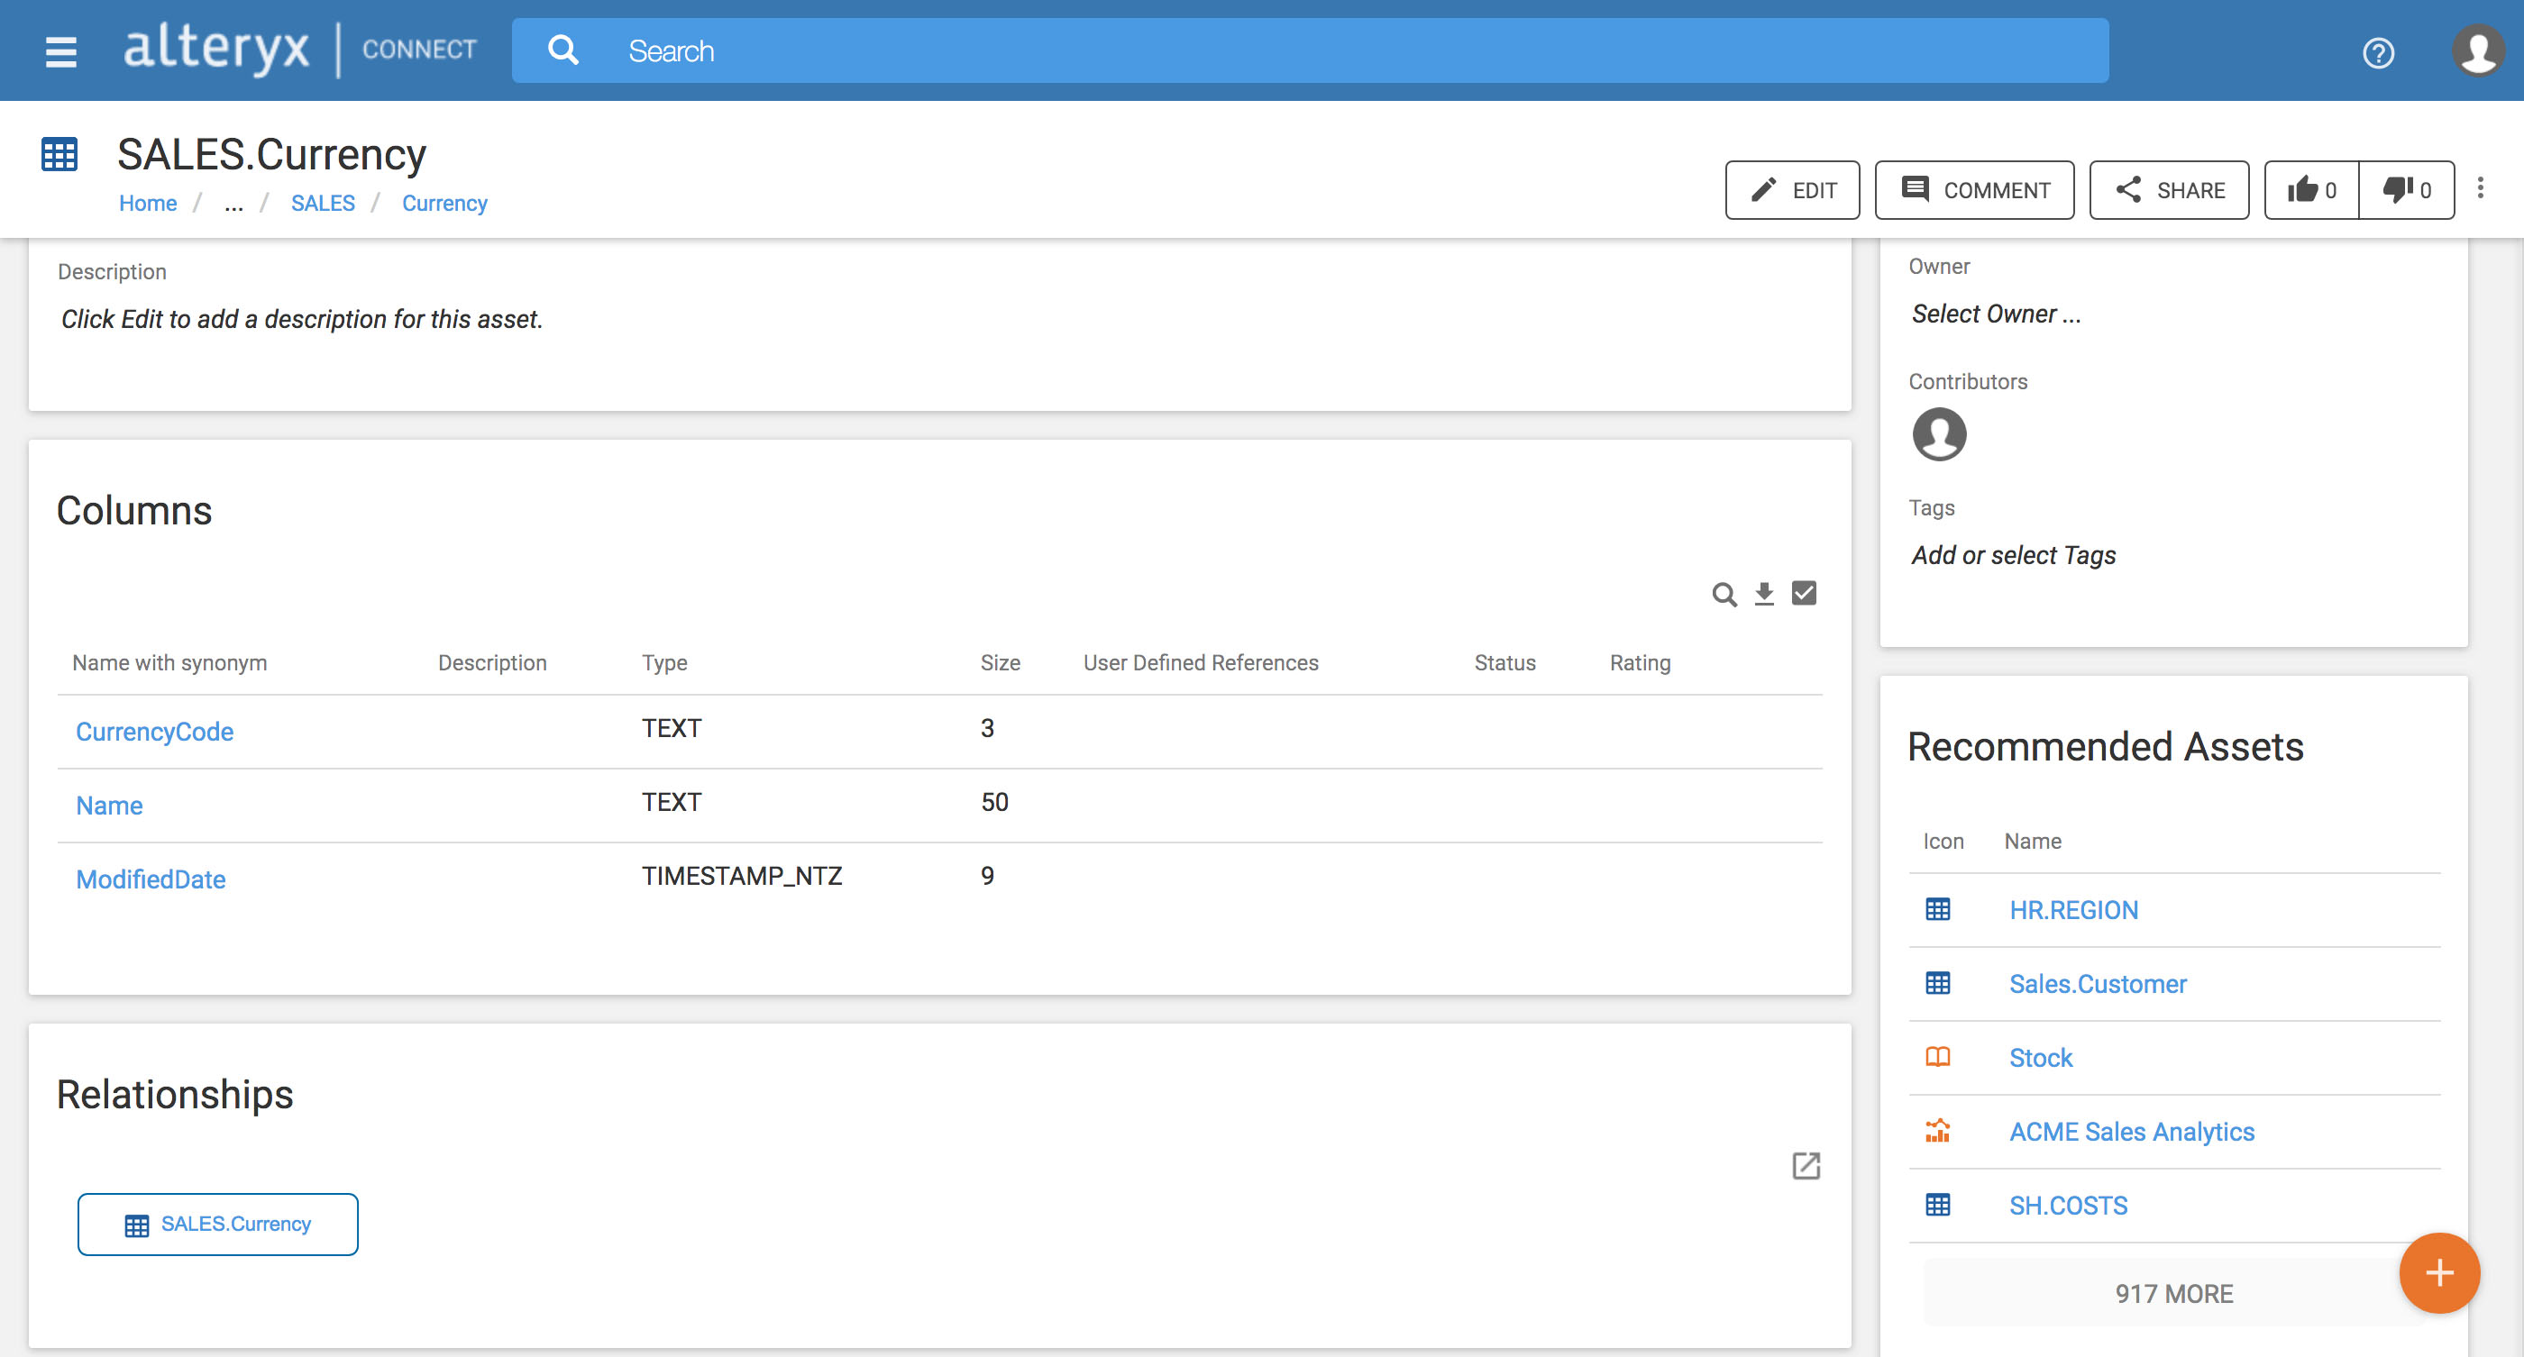Click the Rating column header
This screenshot has height=1357, width=2524.
tap(1641, 663)
